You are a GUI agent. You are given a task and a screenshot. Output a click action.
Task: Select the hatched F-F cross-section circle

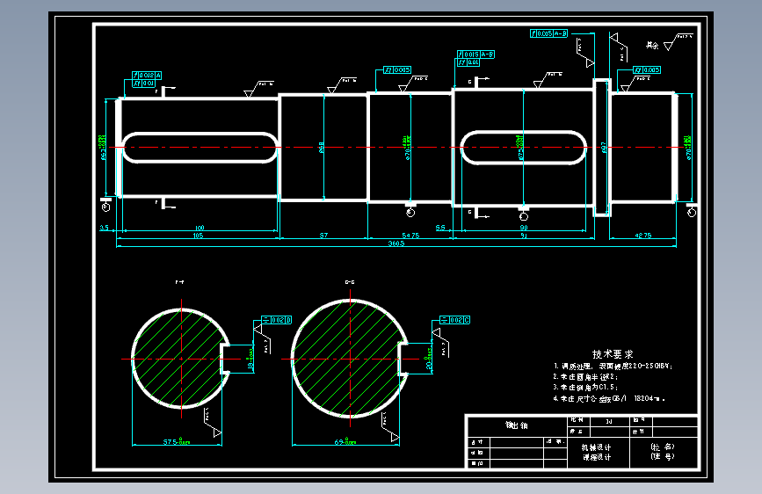point(181,359)
